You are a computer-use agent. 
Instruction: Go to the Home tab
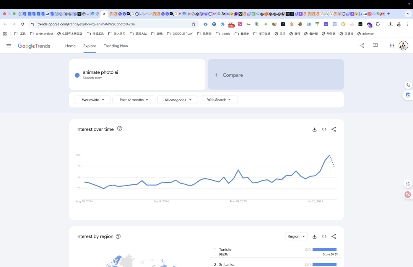click(70, 46)
